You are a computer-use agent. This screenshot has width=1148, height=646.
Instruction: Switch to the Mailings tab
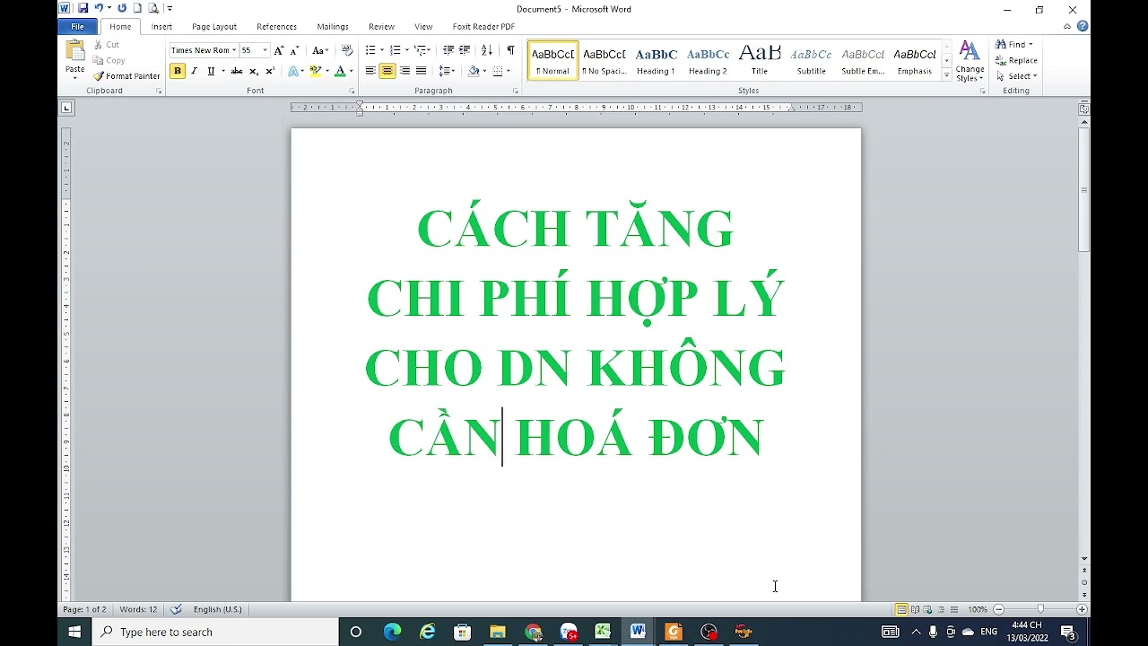(333, 26)
